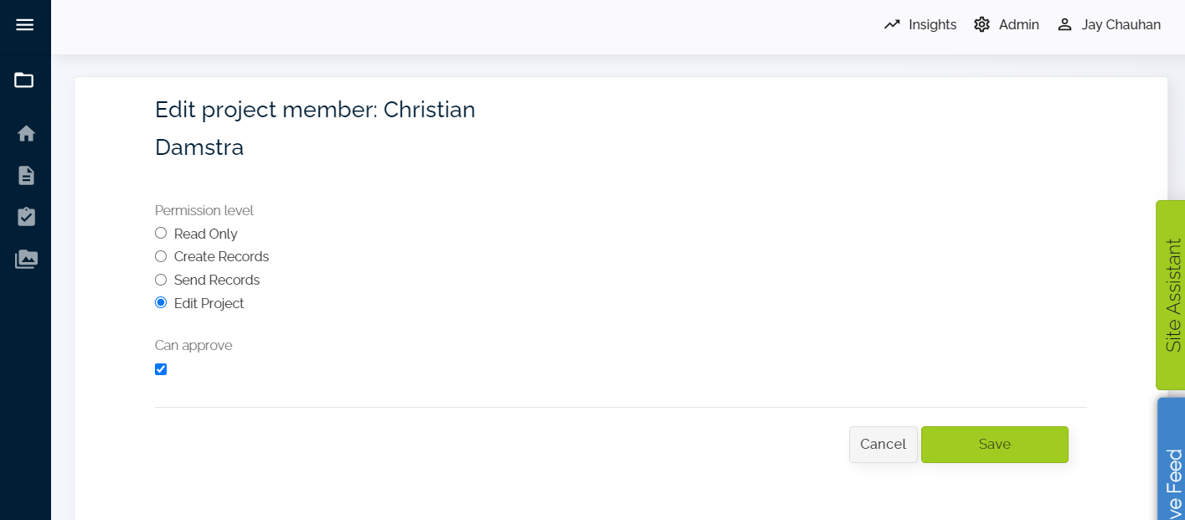The image size is (1185, 520).
Task: Open the Site Assistant side tab
Action: [x=1172, y=295]
